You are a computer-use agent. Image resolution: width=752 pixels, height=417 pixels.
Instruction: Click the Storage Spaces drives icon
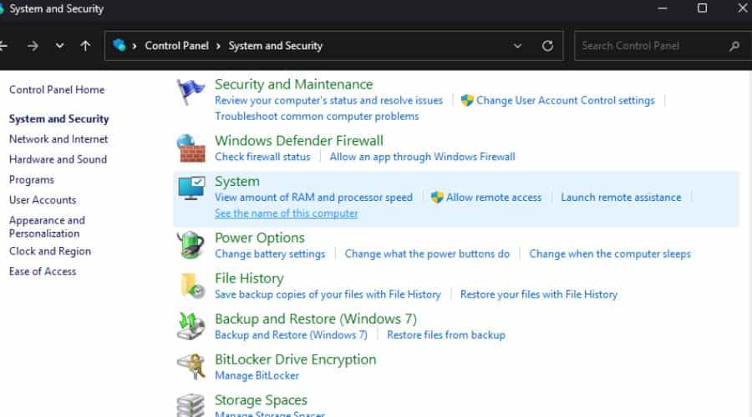[x=191, y=404]
